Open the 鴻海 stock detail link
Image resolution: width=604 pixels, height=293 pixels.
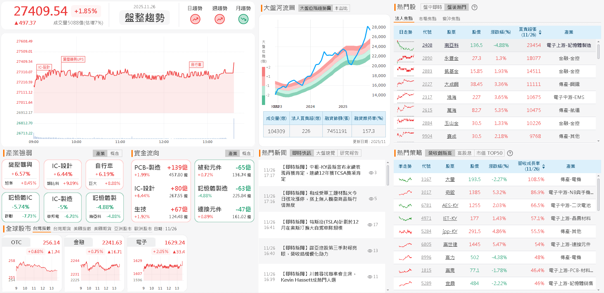click(451, 97)
